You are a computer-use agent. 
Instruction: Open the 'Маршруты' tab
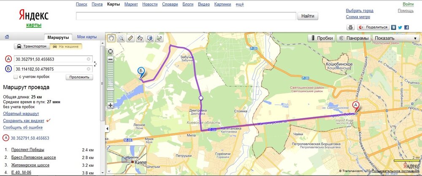coord(58,37)
